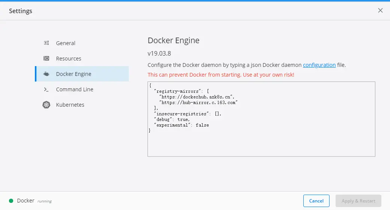Close the Settings window with the X
Viewport: 390px width, 210px height.
(x=380, y=11)
